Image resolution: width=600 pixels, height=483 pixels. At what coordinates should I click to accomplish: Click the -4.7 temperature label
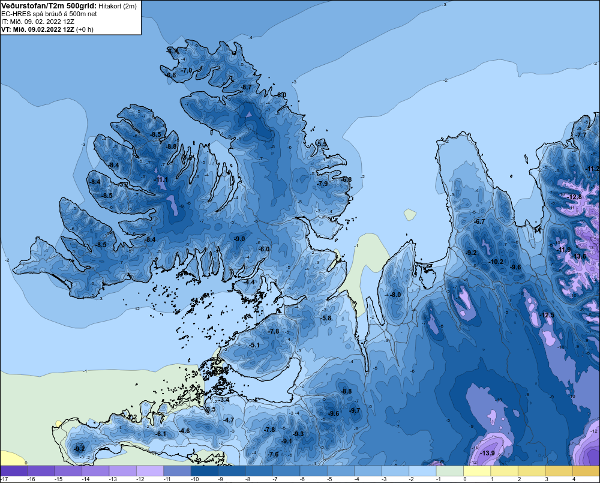coord(229,420)
